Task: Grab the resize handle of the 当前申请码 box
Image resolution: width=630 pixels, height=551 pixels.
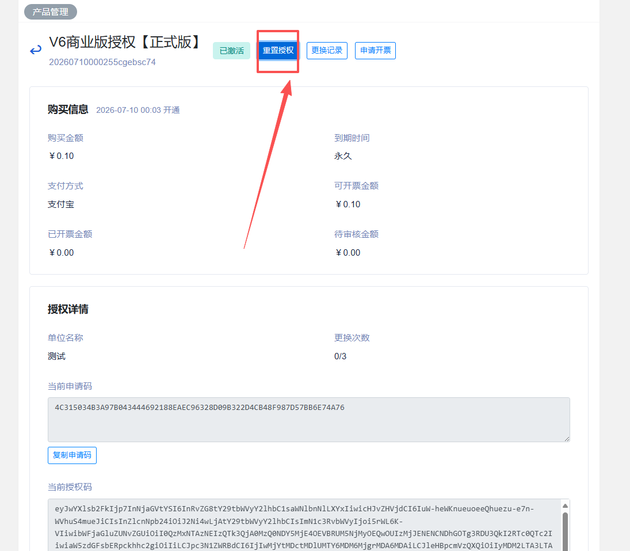Action: [x=567, y=439]
